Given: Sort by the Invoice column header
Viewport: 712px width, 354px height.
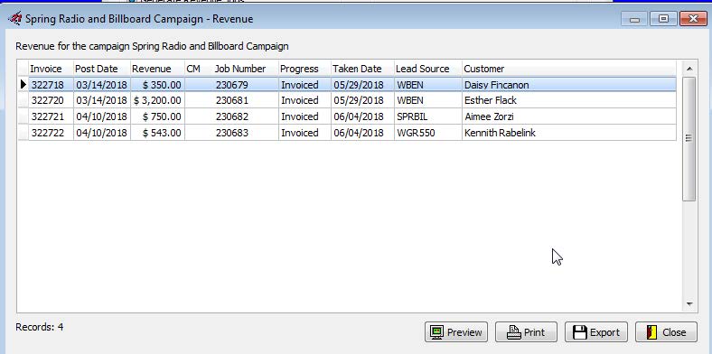Looking at the screenshot, I should (51, 69).
